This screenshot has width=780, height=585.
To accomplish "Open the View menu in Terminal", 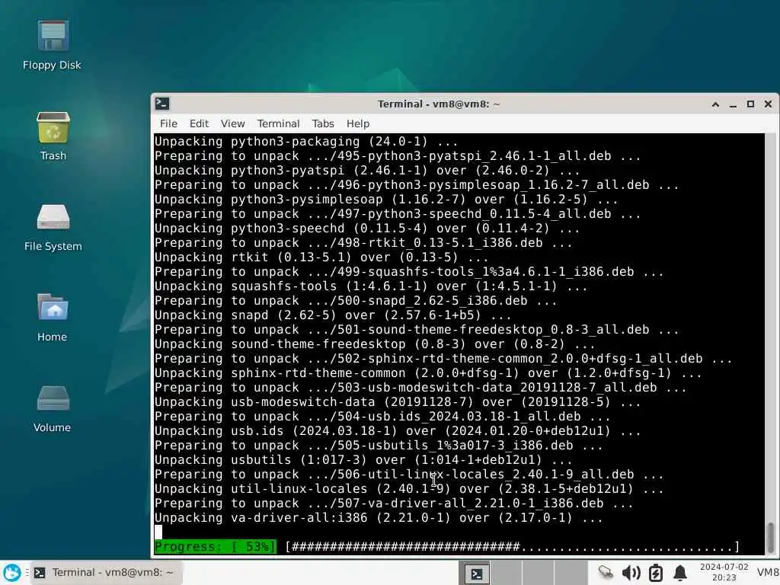I will click(x=233, y=123).
